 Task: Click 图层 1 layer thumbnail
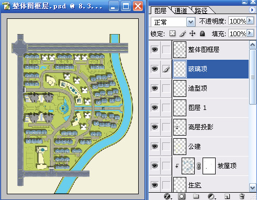(x=180, y=108)
